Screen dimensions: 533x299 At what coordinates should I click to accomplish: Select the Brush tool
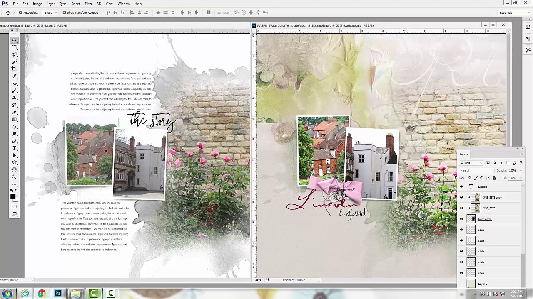click(14, 91)
